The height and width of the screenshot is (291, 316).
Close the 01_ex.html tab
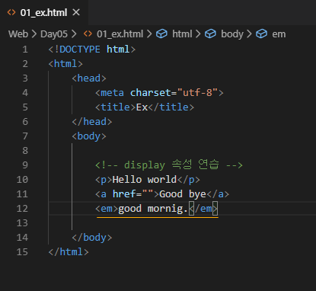[76, 12]
